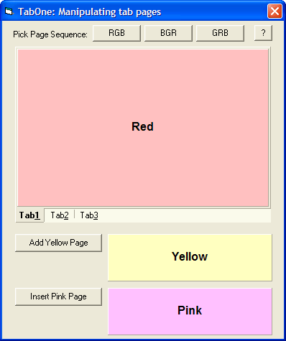
Task: Click the red tab page area
Action: point(143,128)
